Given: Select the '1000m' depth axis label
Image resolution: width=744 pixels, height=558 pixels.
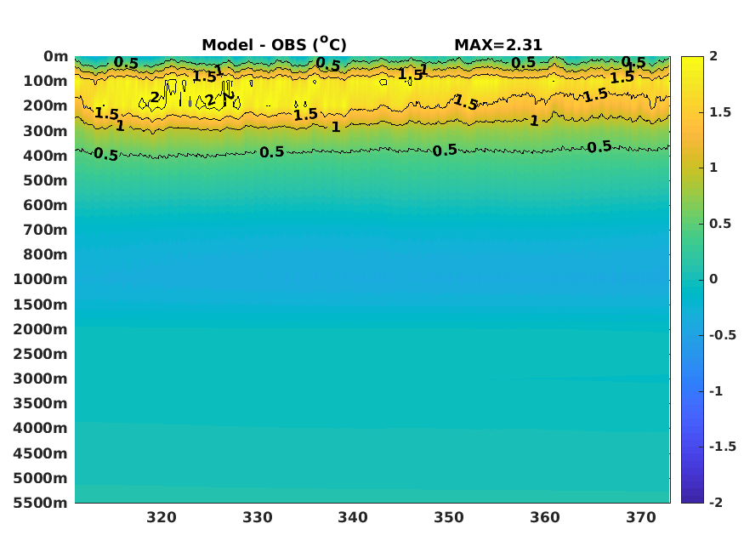Looking at the screenshot, I should 40,280.
